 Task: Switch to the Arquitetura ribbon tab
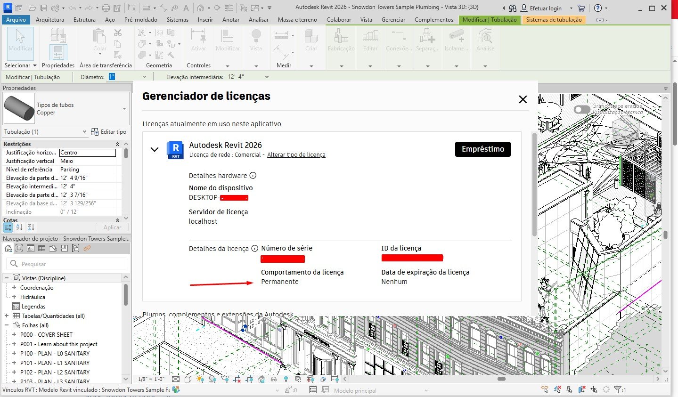[50, 20]
